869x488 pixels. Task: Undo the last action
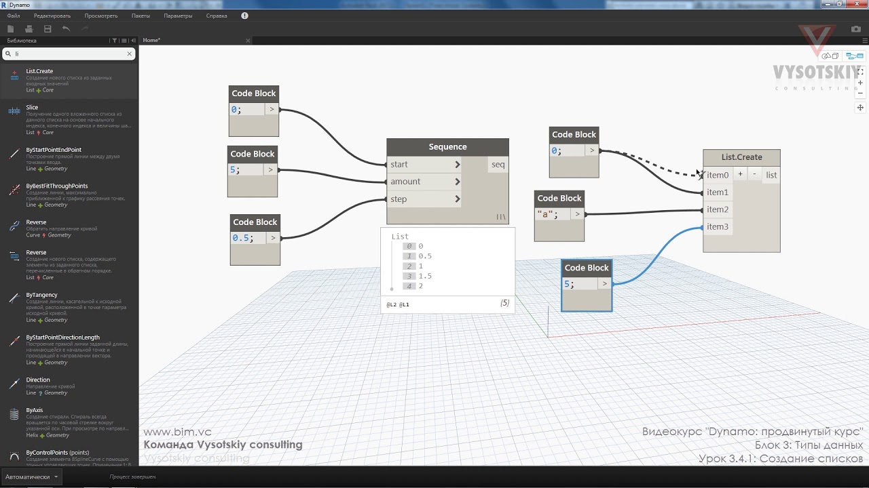click(66, 28)
